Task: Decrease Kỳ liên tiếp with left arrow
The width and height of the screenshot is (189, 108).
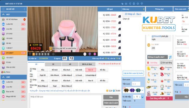Action: coord(134,97)
